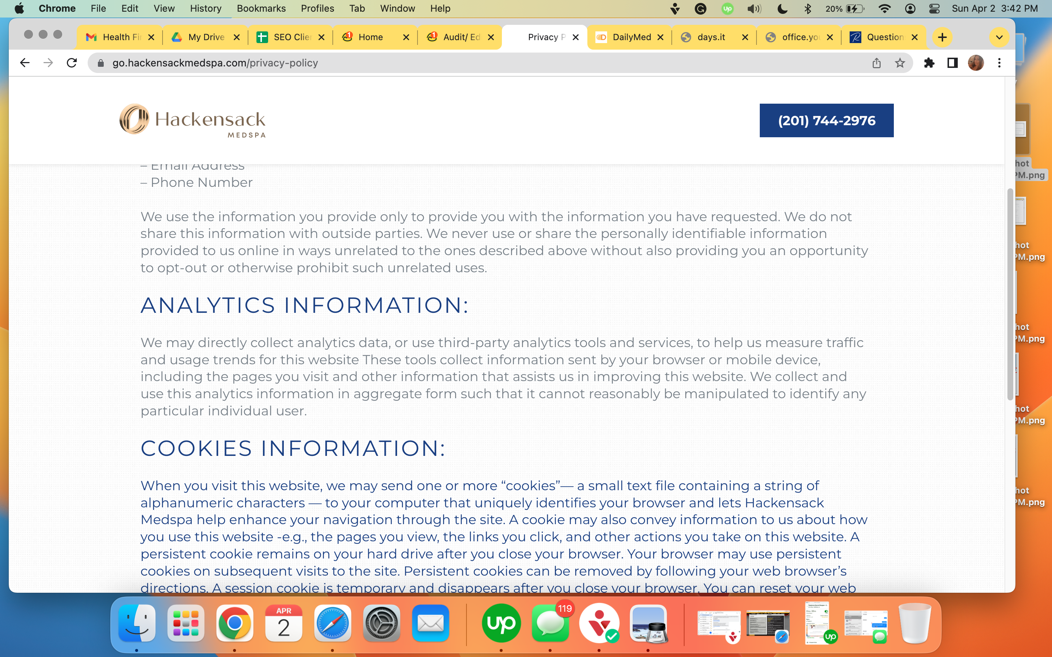Viewport: 1052px width, 657px height.
Task: Call the (201) 744-2976 phone button
Action: tap(826, 120)
